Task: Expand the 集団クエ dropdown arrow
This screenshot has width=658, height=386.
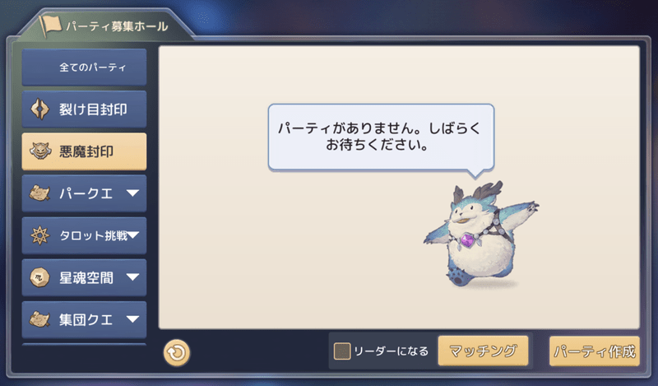Action: [x=132, y=319]
